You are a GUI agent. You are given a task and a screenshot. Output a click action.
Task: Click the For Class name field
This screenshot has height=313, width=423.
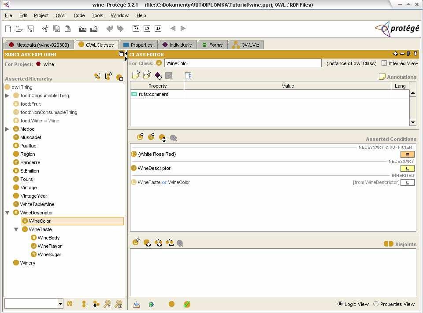243,63
